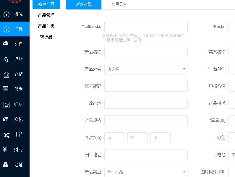The image size is (235, 177).
Task: Click the 海关编码 input field
Action: tap(146, 86)
